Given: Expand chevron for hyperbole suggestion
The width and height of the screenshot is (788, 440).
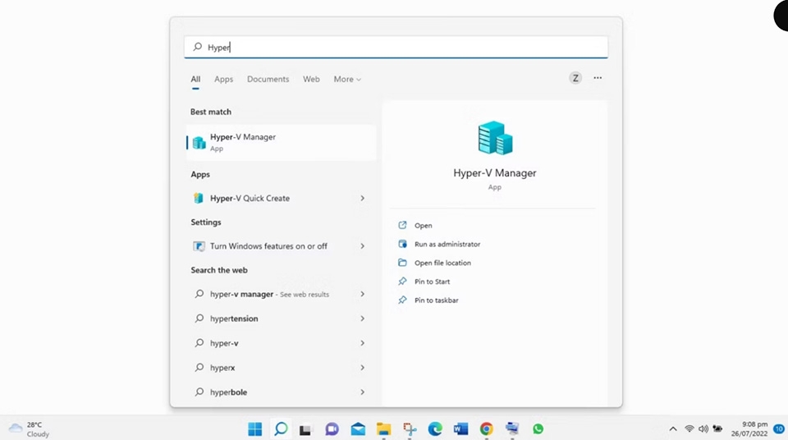Looking at the screenshot, I should coord(362,392).
